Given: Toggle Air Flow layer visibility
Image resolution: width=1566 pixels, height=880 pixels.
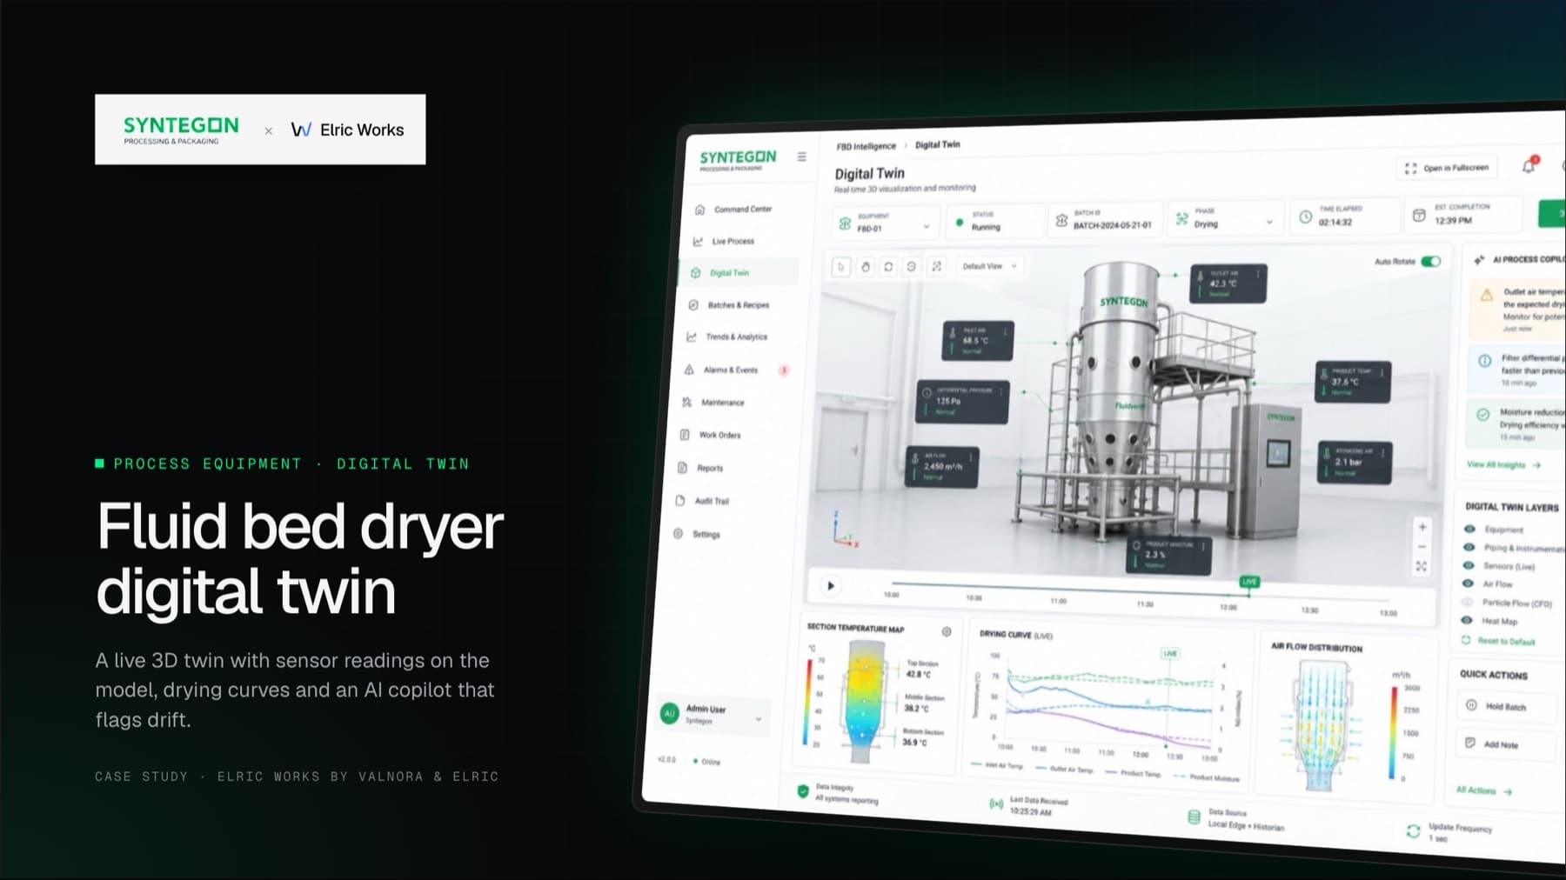Looking at the screenshot, I should point(1469,583).
